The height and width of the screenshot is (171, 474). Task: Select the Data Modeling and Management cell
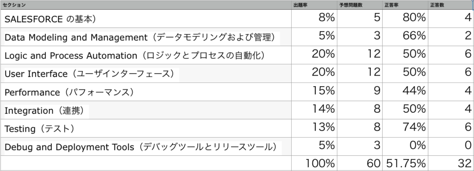click(x=146, y=37)
